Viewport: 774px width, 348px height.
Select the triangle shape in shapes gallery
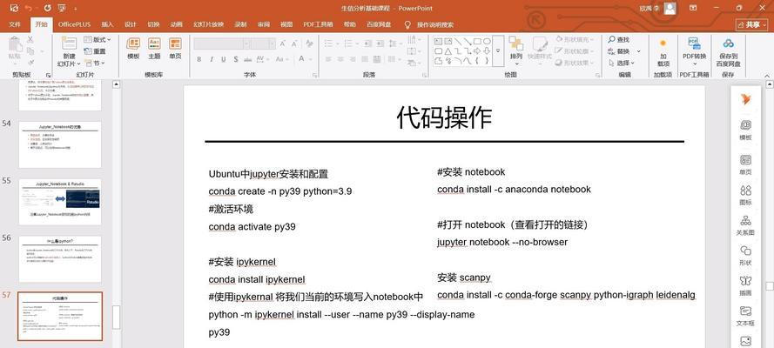click(x=448, y=51)
